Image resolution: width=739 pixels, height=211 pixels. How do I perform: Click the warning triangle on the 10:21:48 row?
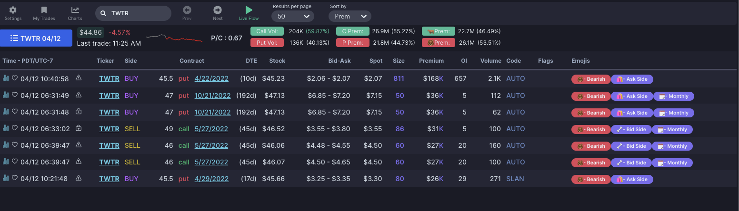coord(79,178)
